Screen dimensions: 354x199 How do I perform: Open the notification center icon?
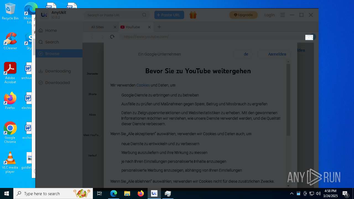[345, 193]
